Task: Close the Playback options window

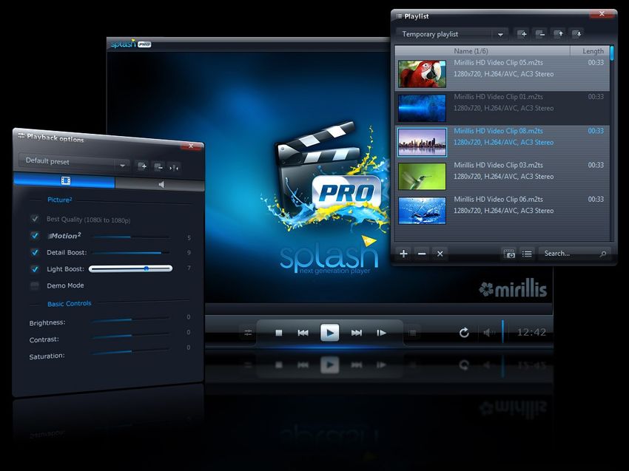Action: [191, 146]
